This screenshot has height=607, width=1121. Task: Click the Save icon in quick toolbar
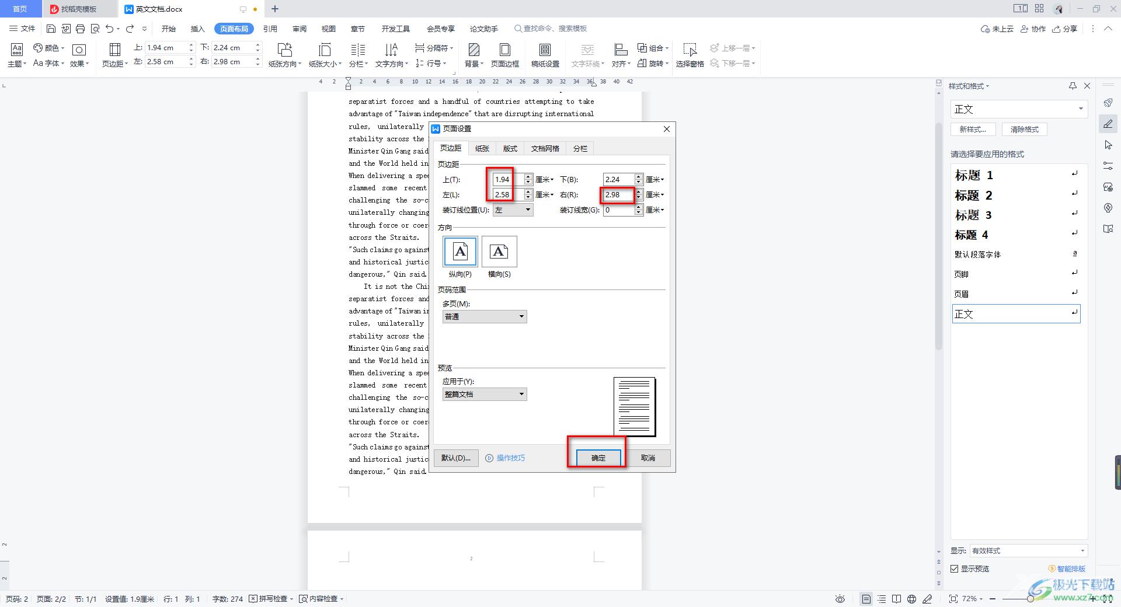point(51,29)
